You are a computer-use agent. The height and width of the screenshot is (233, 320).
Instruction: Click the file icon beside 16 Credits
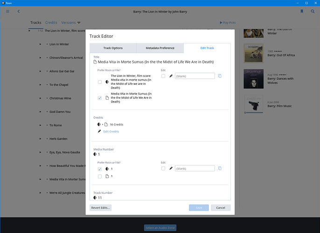(x=106, y=124)
